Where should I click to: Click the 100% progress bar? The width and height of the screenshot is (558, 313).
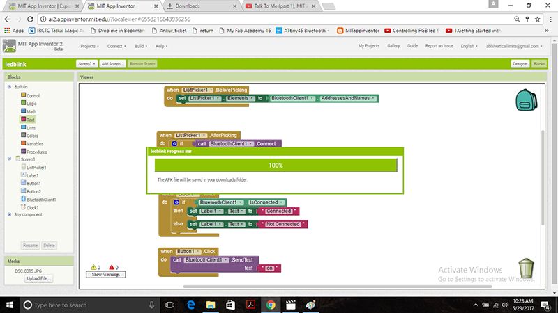276,166
